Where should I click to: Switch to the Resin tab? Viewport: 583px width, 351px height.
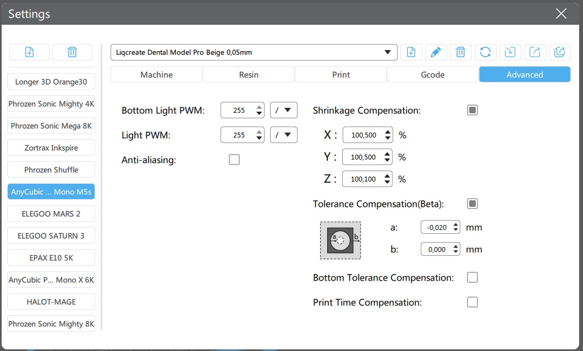pos(249,74)
